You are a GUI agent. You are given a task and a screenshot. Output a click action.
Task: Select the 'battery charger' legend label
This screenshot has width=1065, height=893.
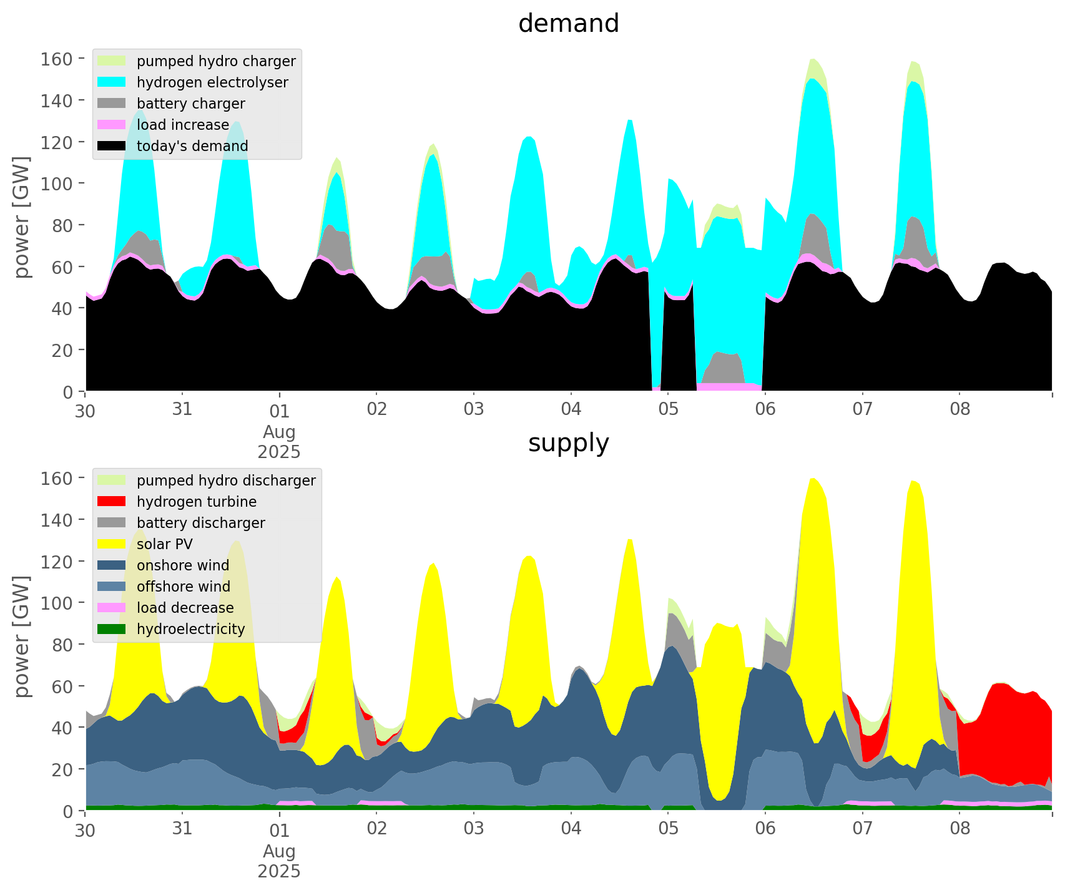pyautogui.click(x=190, y=104)
